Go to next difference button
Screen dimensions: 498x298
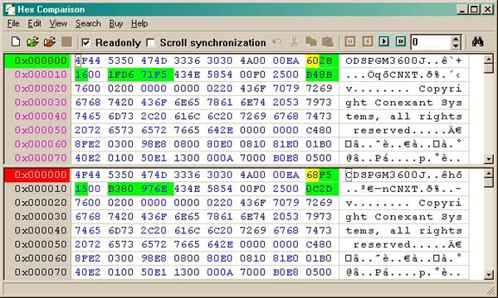pos(383,41)
